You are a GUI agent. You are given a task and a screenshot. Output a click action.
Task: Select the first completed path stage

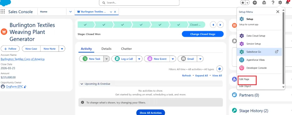(x=85, y=25)
